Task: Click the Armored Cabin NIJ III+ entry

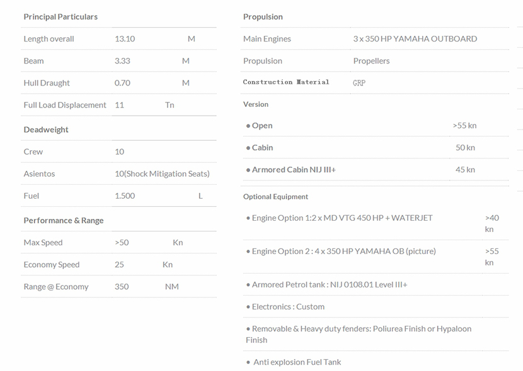Action: (x=293, y=170)
